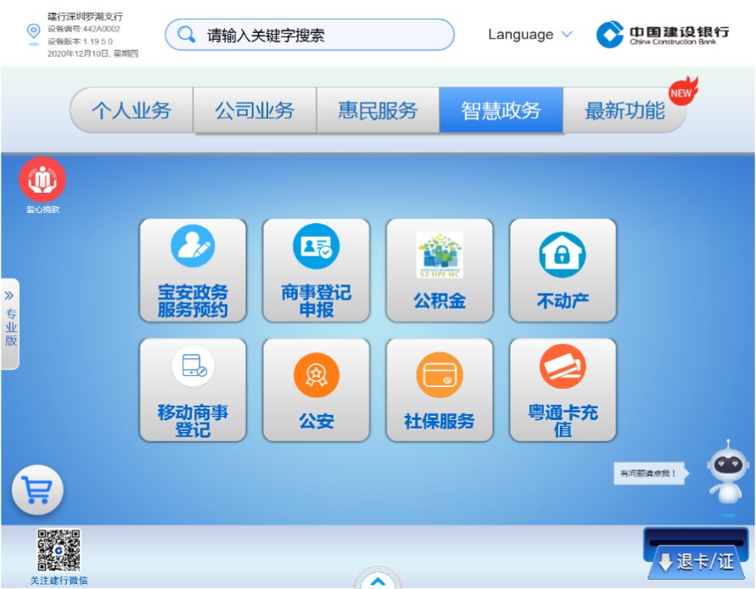Expand the Language dropdown

[x=530, y=35]
